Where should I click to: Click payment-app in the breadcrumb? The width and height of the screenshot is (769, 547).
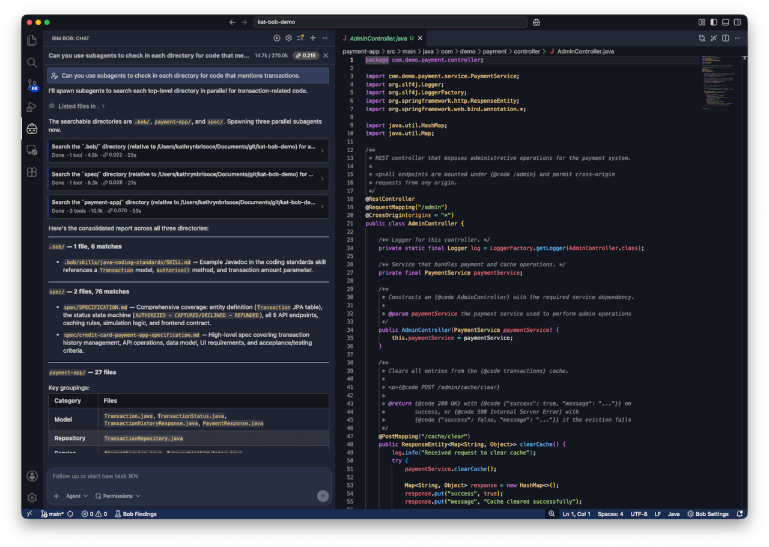tap(360, 51)
